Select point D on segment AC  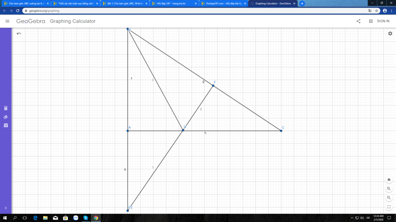tap(183, 130)
